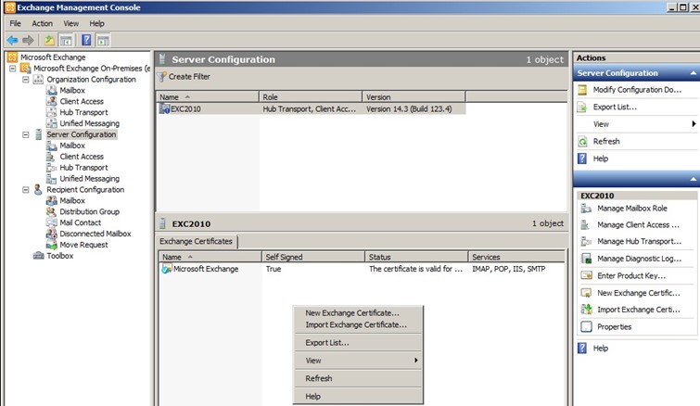Click the Import Exchange Certificate action icon
The image size is (700, 406).
586,310
